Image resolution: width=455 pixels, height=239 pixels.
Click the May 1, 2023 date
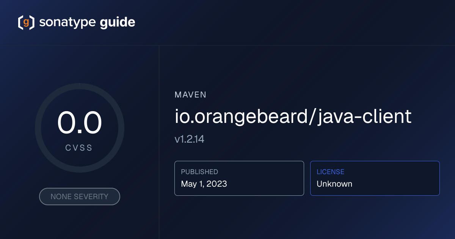204,184
